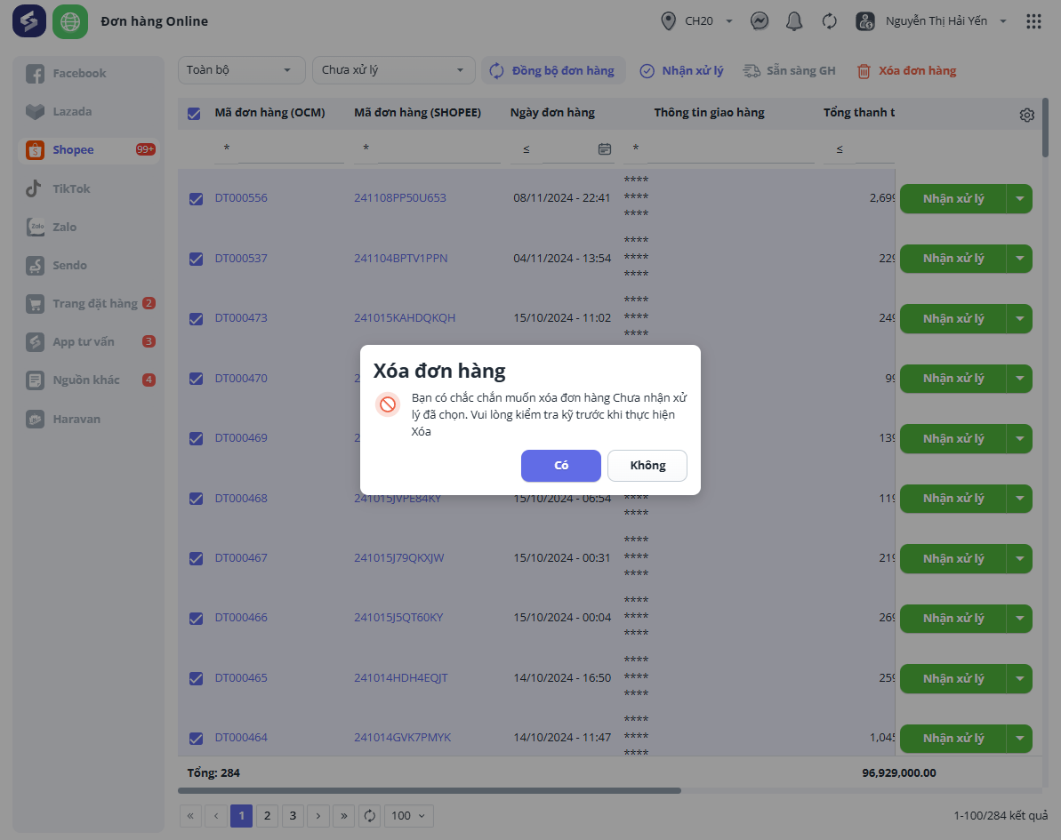This screenshot has width=1061, height=840.
Task: Uncheck order DT000467 checkbox
Action: coord(197,558)
